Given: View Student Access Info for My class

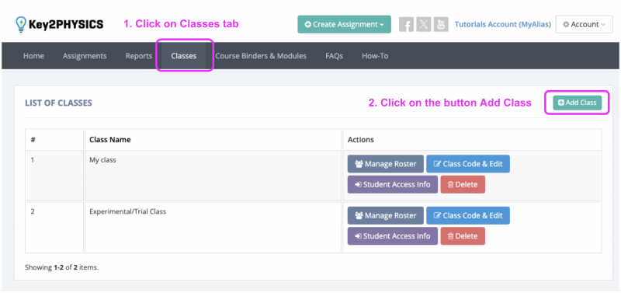Looking at the screenshot, I should point(393,184).
